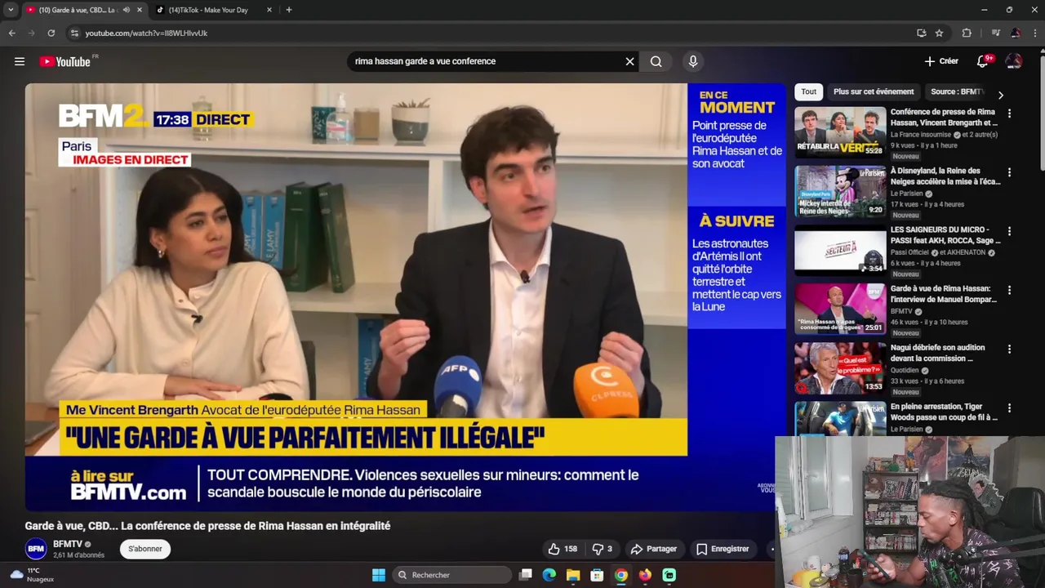Start voice search with the microphone
Viewport: 1045px width, 588px height.
coord(693,61)
